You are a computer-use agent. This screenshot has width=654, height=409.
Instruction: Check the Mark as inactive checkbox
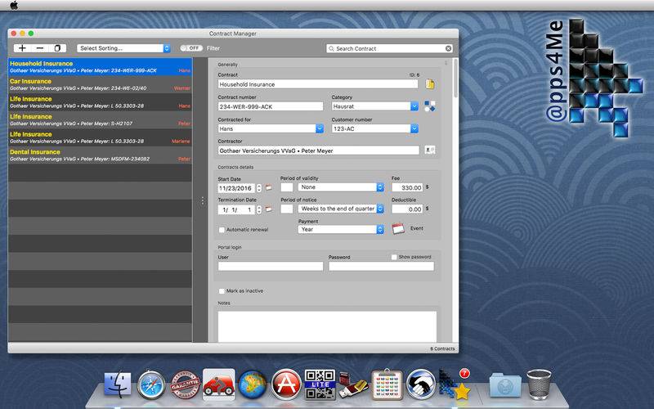pos(222,291)
